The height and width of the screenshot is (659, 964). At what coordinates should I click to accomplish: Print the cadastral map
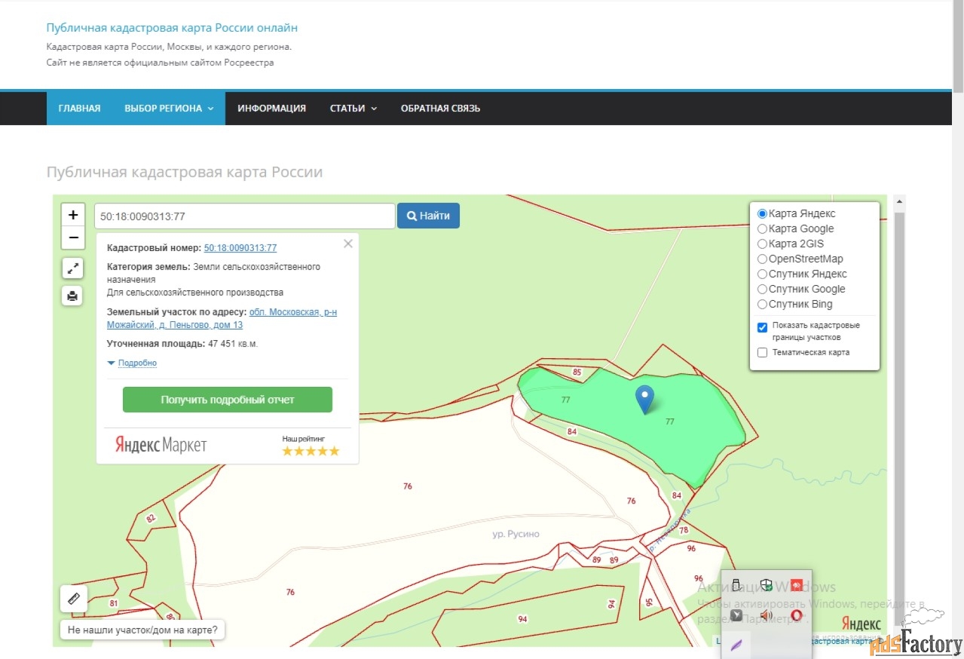[72, 296]
